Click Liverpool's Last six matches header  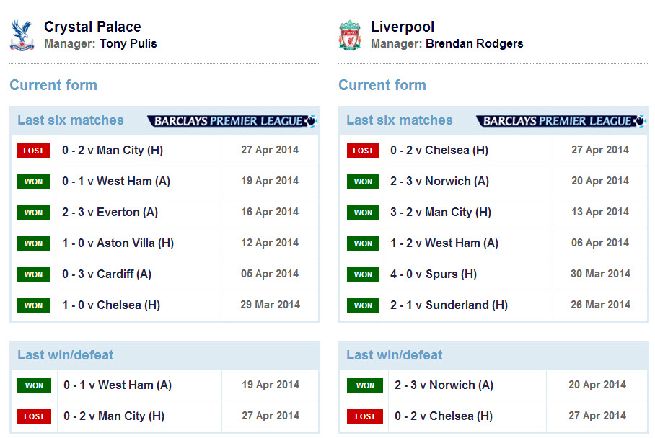pos(400,120)
